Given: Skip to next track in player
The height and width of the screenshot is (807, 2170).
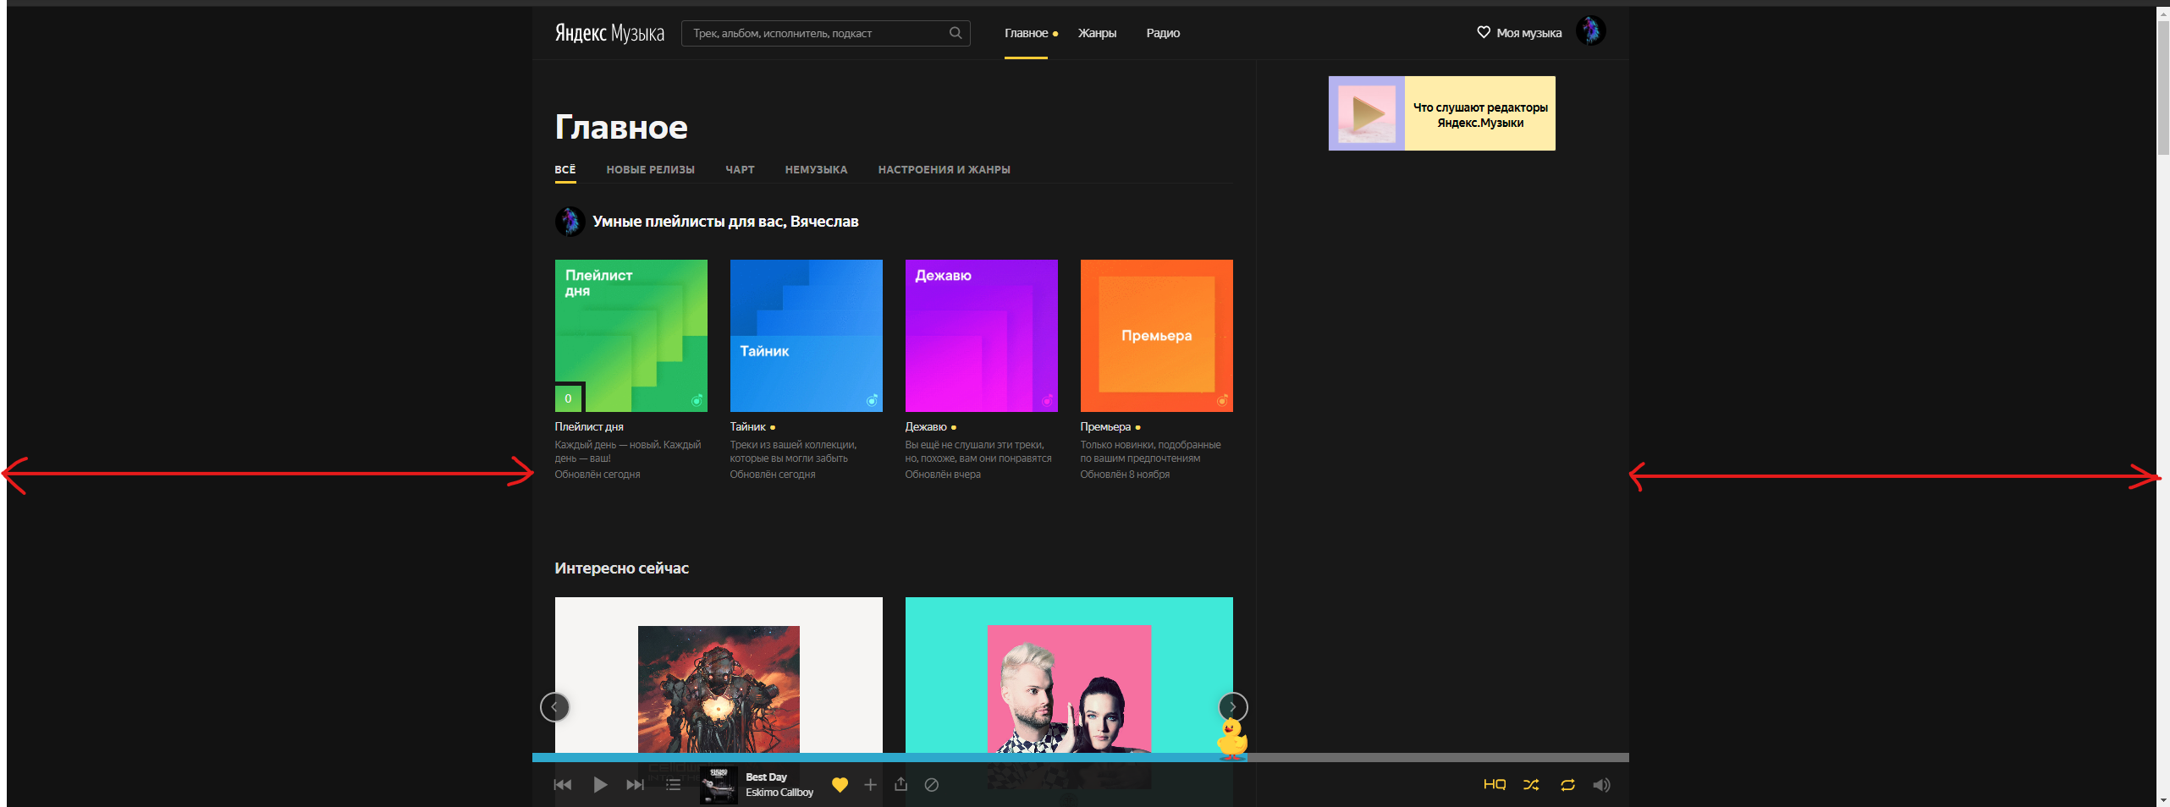Looking at the screenshot, I should point(635,785).
